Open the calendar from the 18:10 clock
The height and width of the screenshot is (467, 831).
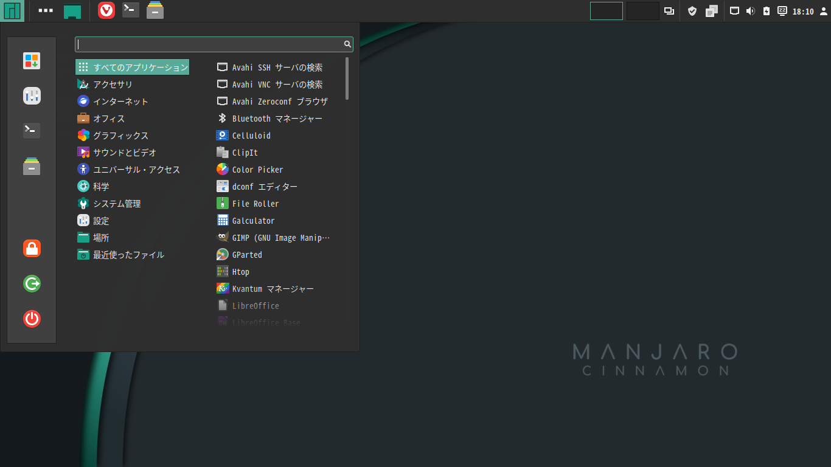click(x=803, y=12)
